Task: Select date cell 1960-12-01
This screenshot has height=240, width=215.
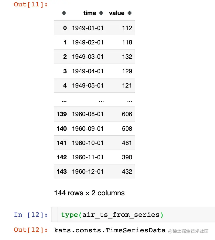Action: point(88,171)
